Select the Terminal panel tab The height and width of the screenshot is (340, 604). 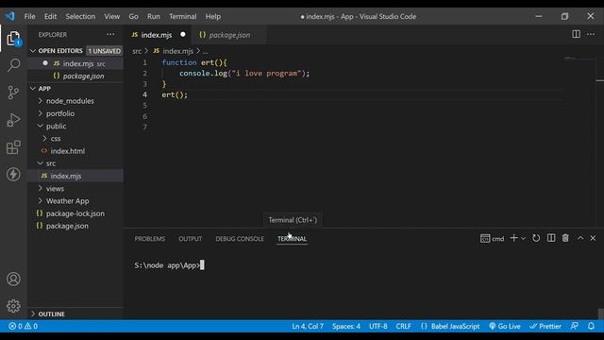292,239
